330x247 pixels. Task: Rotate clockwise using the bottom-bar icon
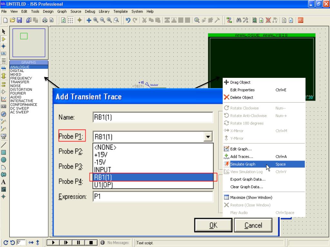pyautogui.click(x=6, y=242)
